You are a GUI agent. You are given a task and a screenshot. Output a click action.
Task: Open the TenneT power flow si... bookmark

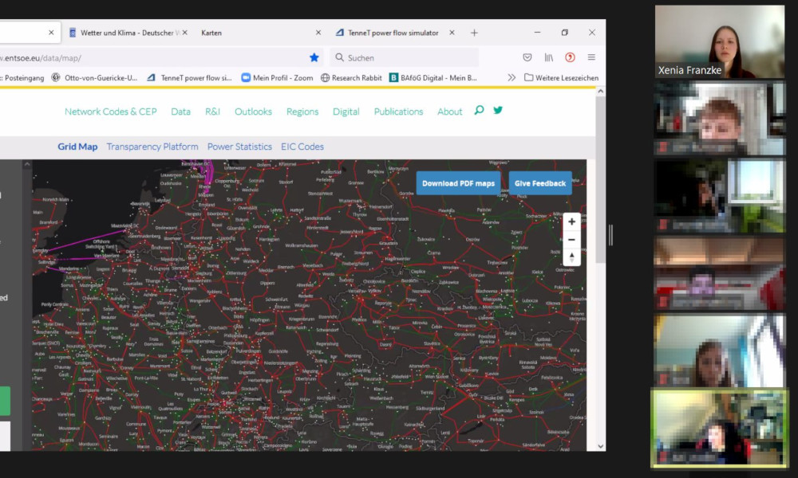click(x=189, y=78)
